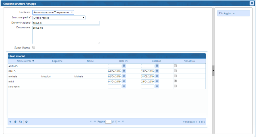Click the Denominazione text field
This screenshot has height=137, width=256.
click(66, 23)
